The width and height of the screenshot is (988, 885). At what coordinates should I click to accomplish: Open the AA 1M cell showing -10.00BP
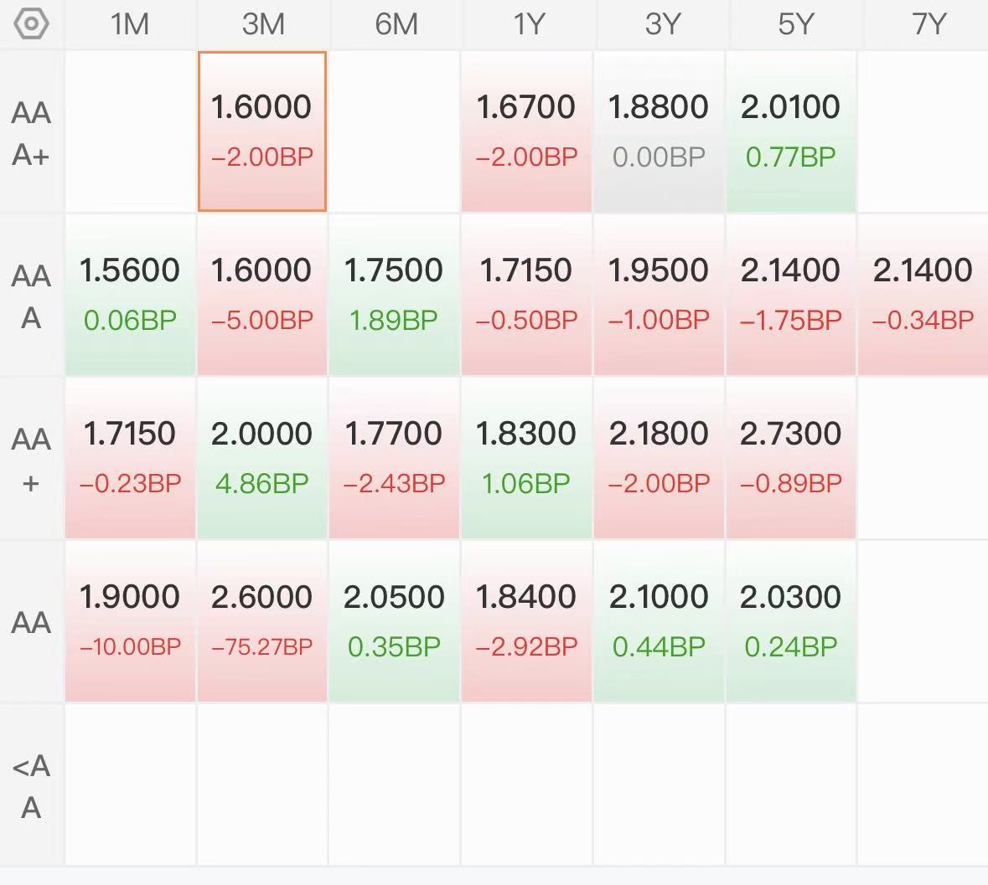[x=130, y=622]
